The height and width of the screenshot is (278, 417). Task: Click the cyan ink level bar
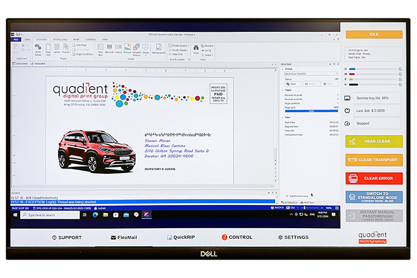point(373,69)
